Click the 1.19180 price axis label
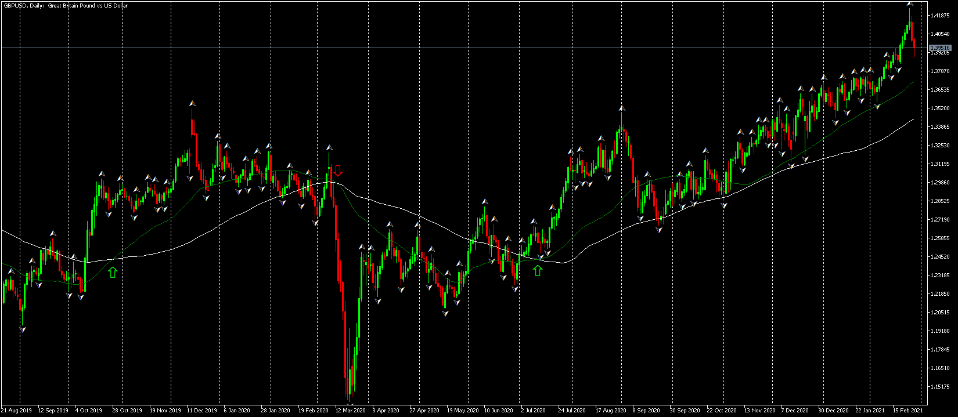This screenshot has height=417, width=958. [940, 331]
